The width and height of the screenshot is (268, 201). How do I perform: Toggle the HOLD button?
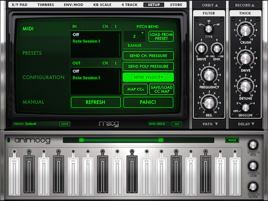tap(232, 140)
